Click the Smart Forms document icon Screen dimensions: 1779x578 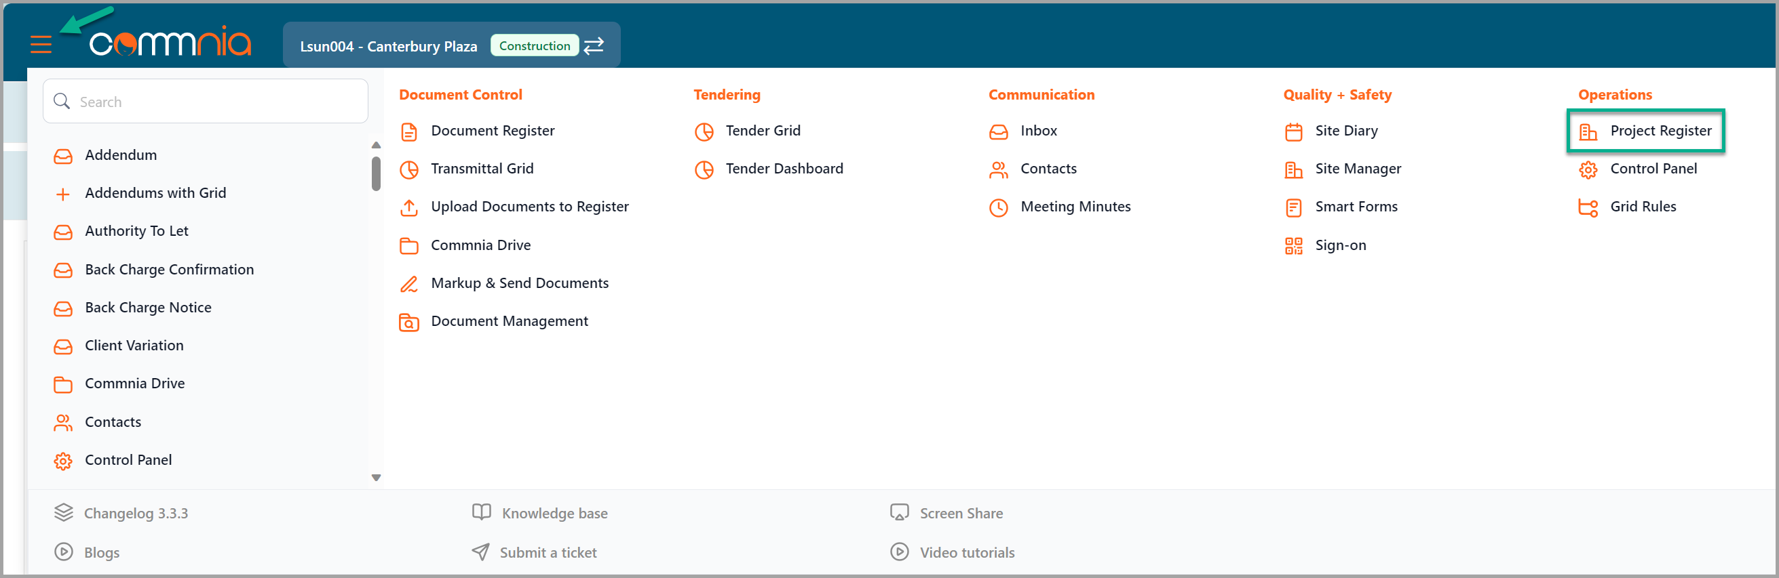click(x=1293, y=207)
